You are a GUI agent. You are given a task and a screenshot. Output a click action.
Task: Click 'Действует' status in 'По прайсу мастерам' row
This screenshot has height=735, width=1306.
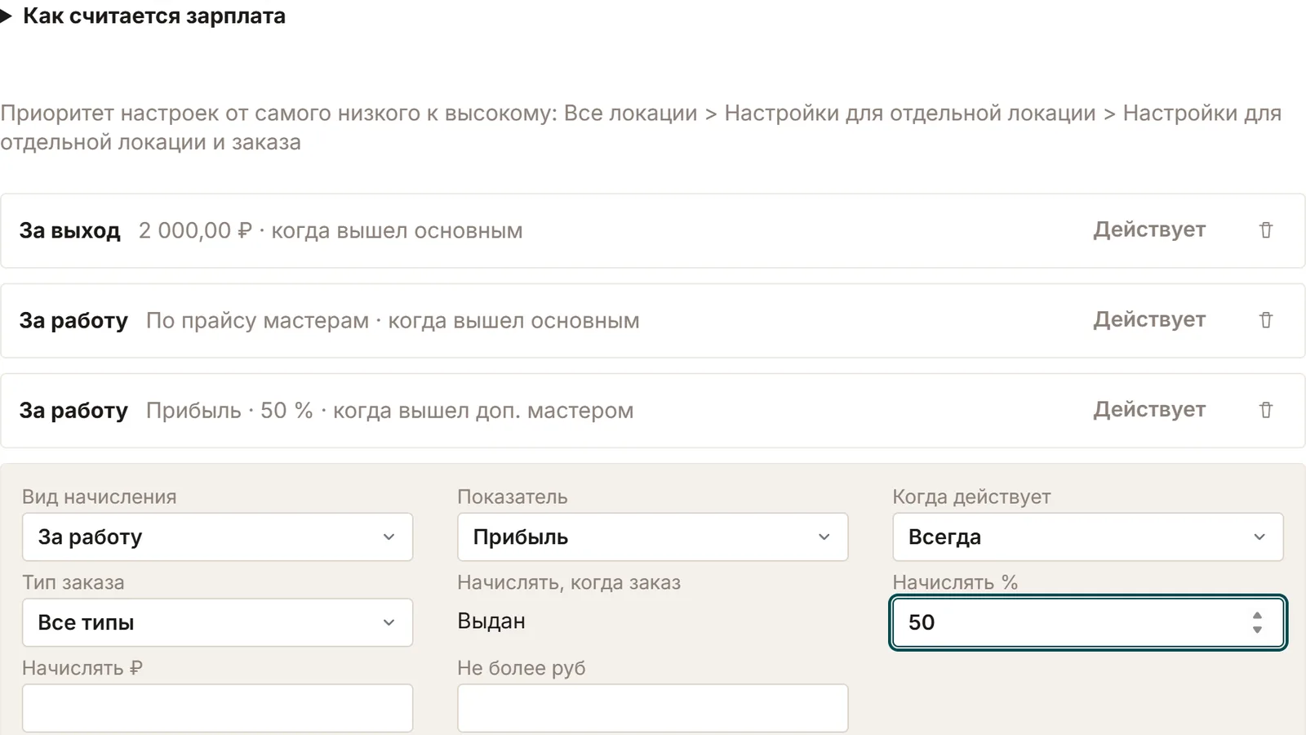pos(1149,320)
